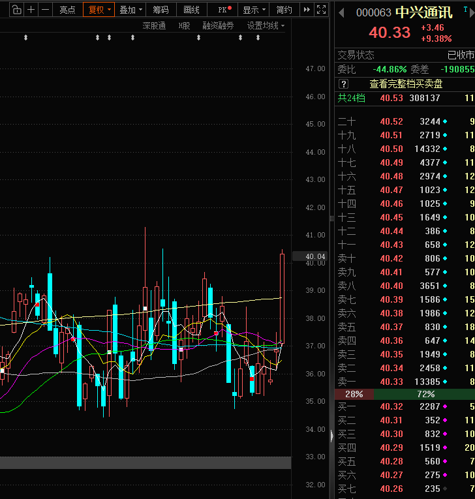Go to next stock with right arrow

tap(472, 13)
